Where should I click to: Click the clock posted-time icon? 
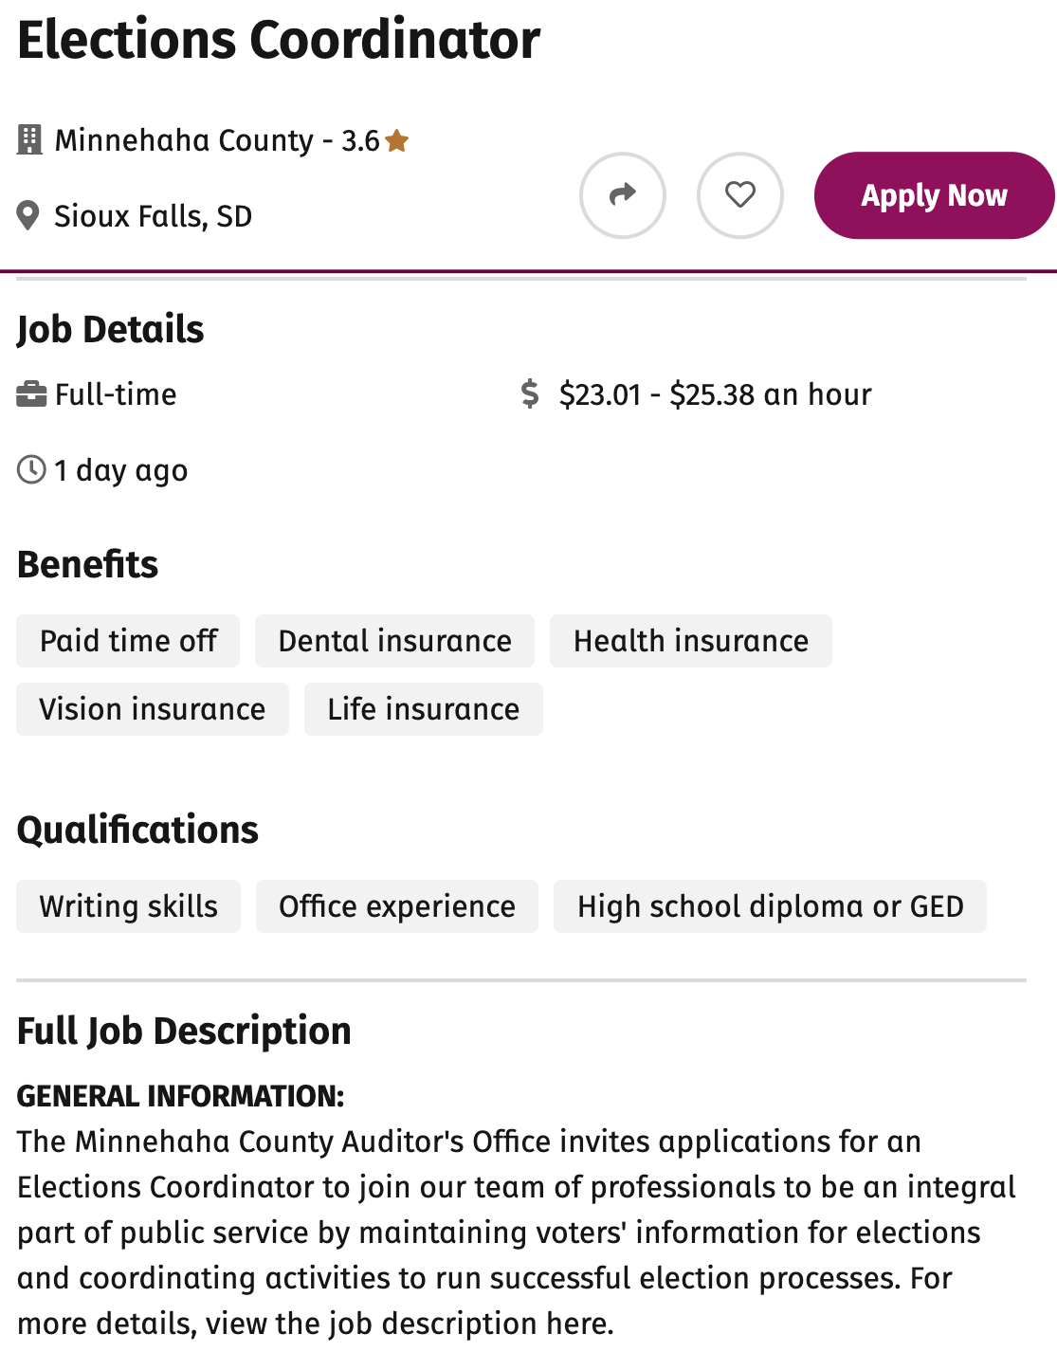31,469
